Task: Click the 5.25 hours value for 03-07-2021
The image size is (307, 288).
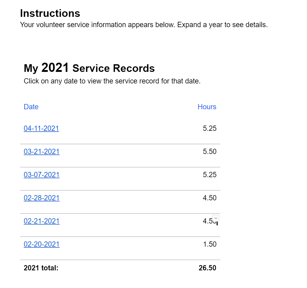Action: point(209,175)
